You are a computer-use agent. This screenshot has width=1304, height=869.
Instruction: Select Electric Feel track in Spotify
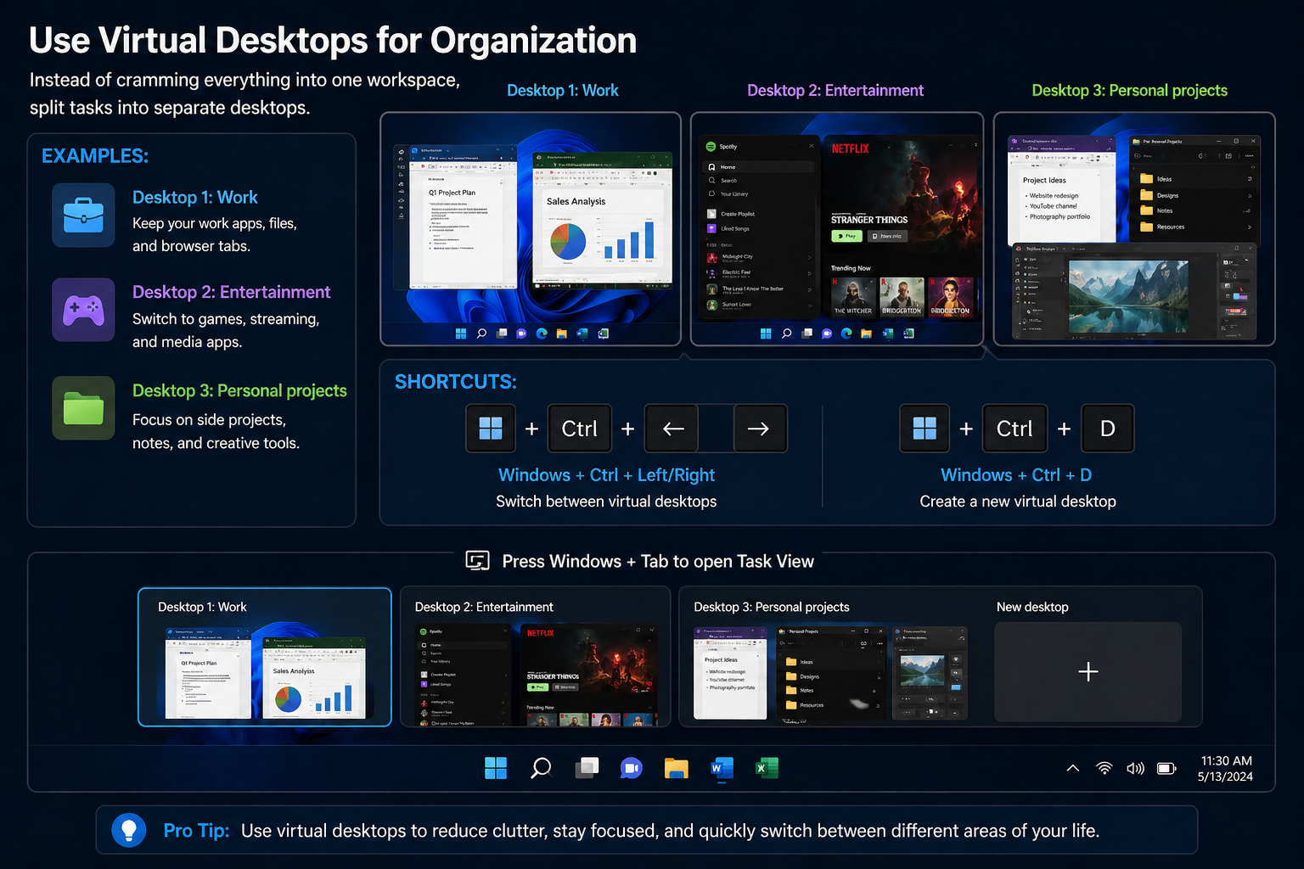pos(756,273)
